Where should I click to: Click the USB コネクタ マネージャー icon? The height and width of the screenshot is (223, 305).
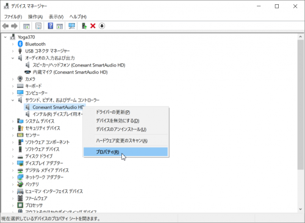[20, 51]
